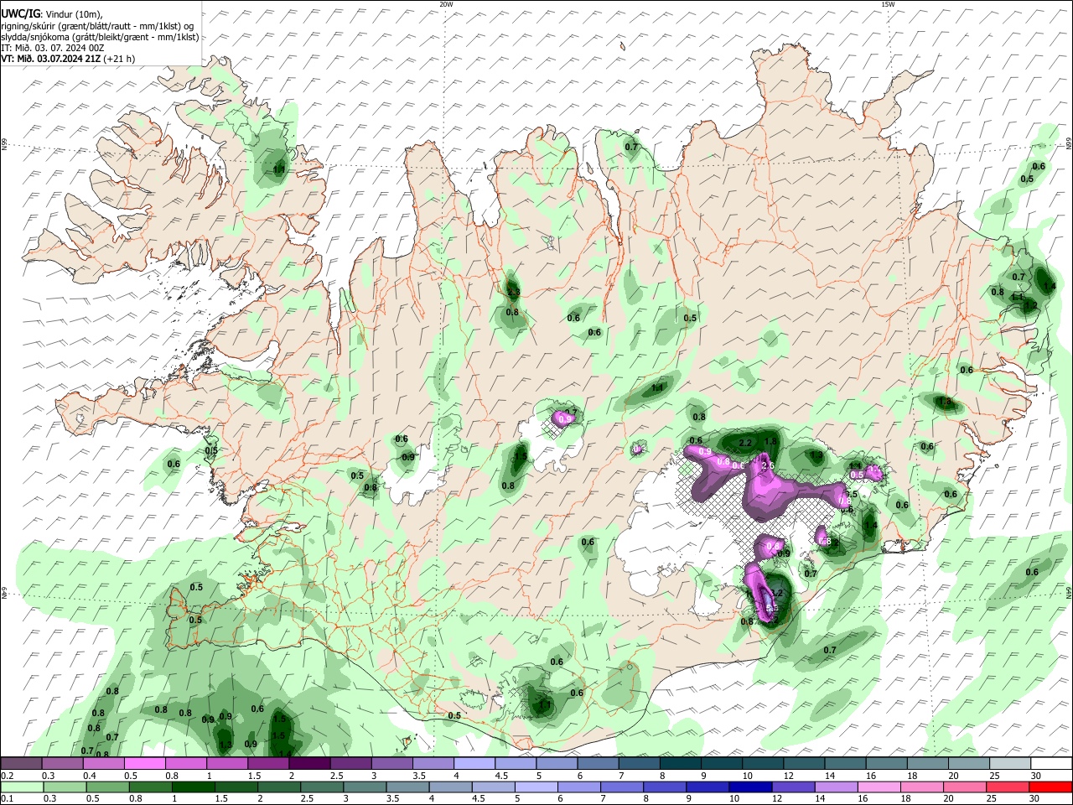Screen dimensions: 1073x805
Task: Pick darkest green rain swatch between 1 and 1.5
Action: coord(193,787)
